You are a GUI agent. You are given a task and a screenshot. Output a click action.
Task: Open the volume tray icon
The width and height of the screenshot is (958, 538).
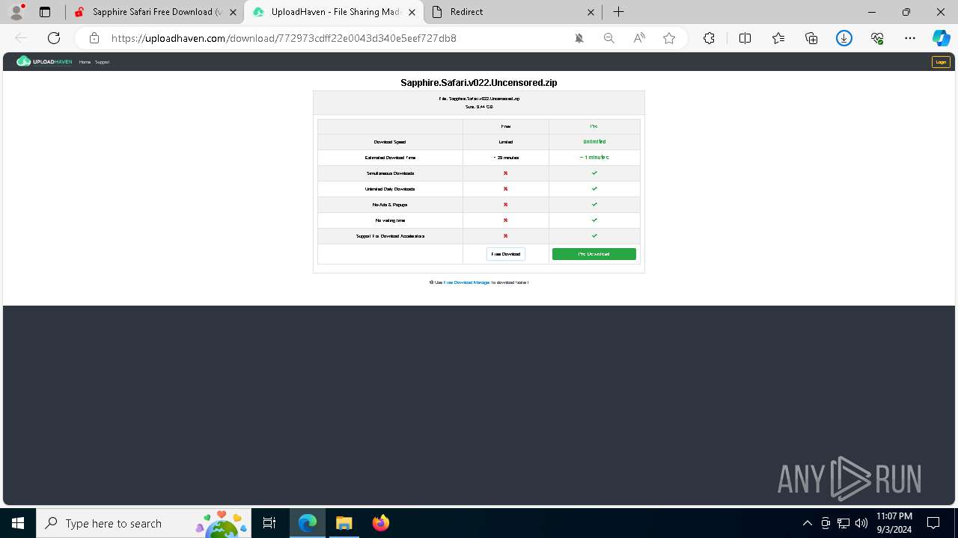point(861,523)
